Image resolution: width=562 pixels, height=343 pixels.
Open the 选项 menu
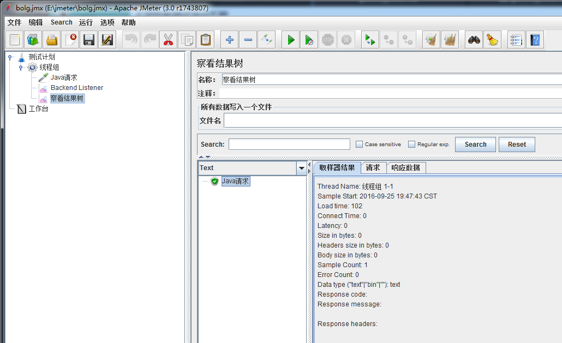coord(107,22)
